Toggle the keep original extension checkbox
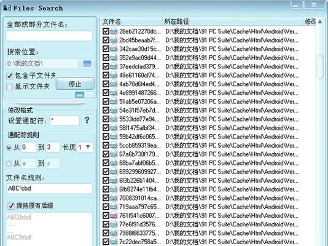Viewport: 328px width, 246px height. pos(10,206)
